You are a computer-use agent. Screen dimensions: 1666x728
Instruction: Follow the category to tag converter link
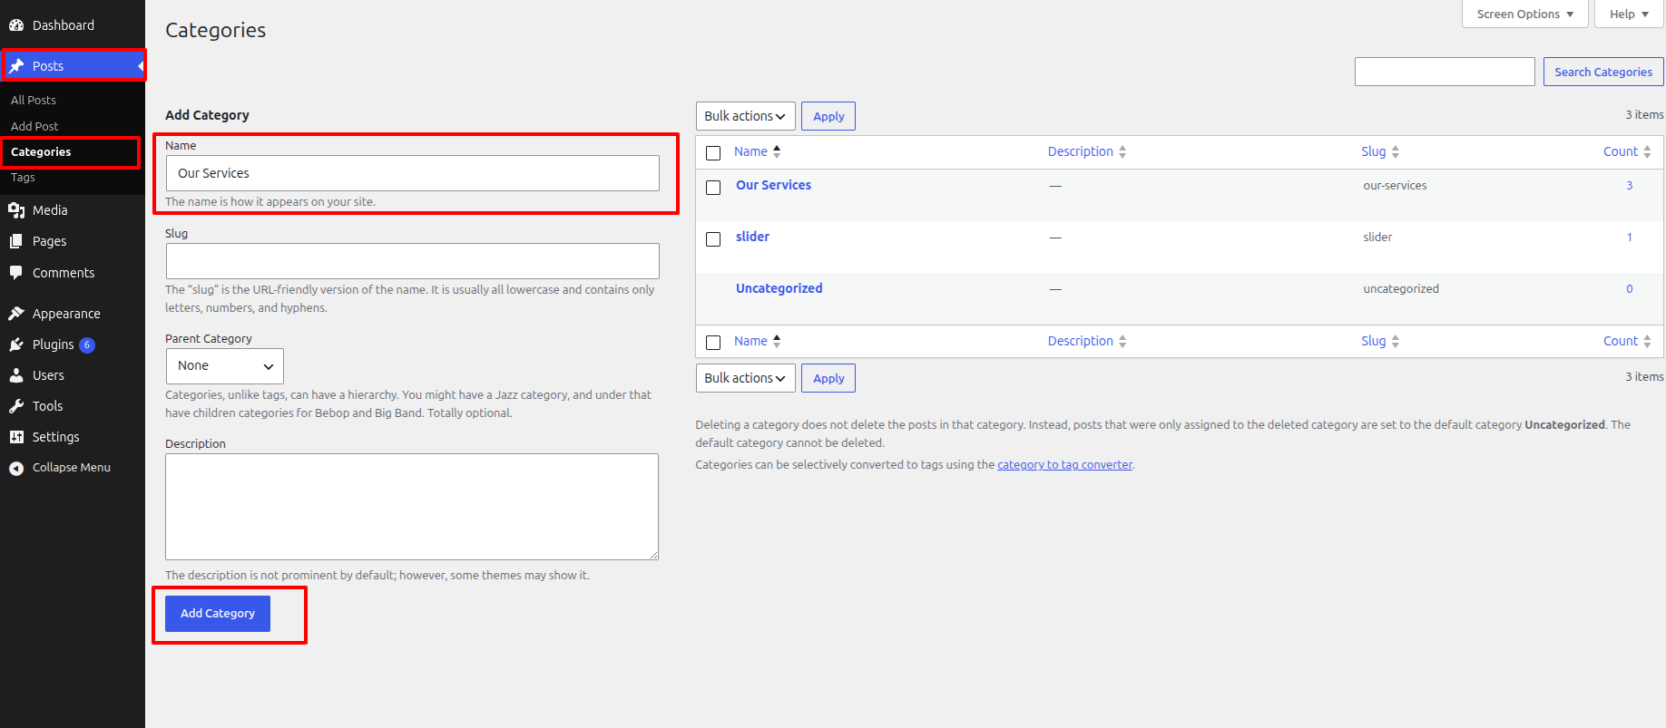[1065, 465]
